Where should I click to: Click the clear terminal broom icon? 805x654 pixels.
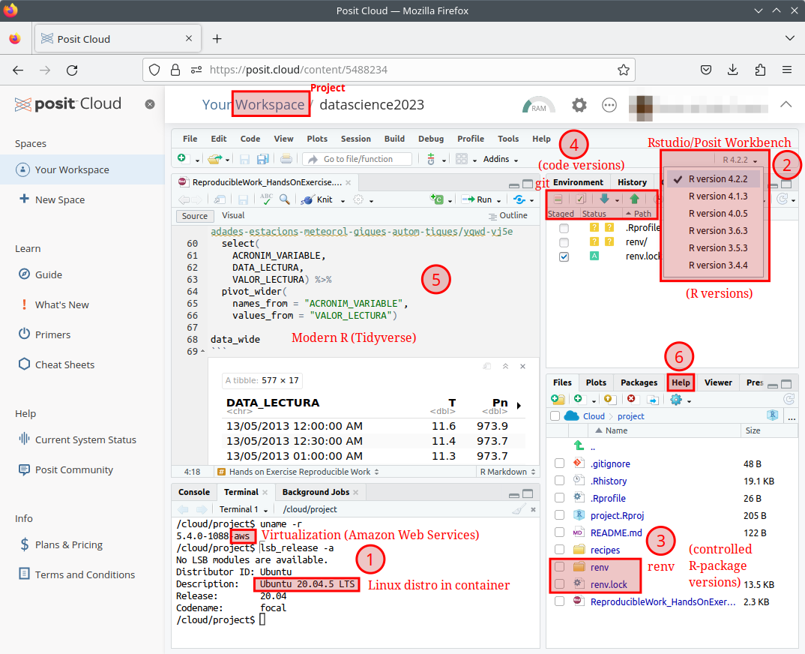pyautogui.click(x=519, y=509)
